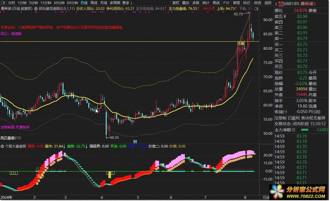This screenshot has width=330, height=201.
Task: Click the 主力净额 value -12497
Action: [321, 130]
